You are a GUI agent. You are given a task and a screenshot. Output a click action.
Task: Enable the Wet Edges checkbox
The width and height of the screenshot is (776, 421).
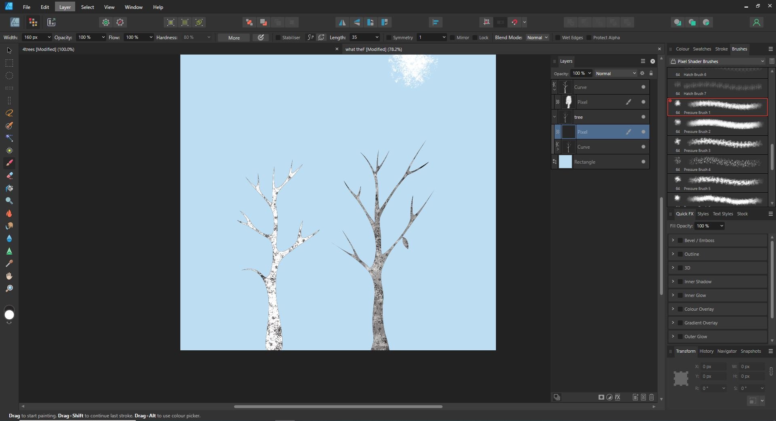pyautogui.click(x=558, y=38)
